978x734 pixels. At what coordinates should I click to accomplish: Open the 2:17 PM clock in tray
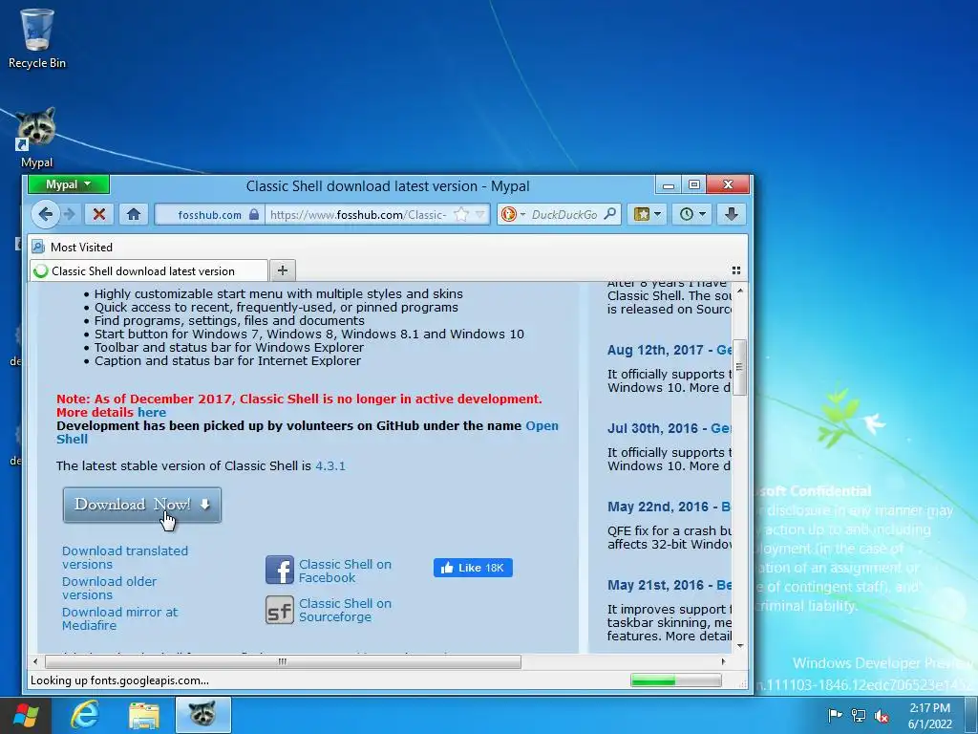point(929,716)
